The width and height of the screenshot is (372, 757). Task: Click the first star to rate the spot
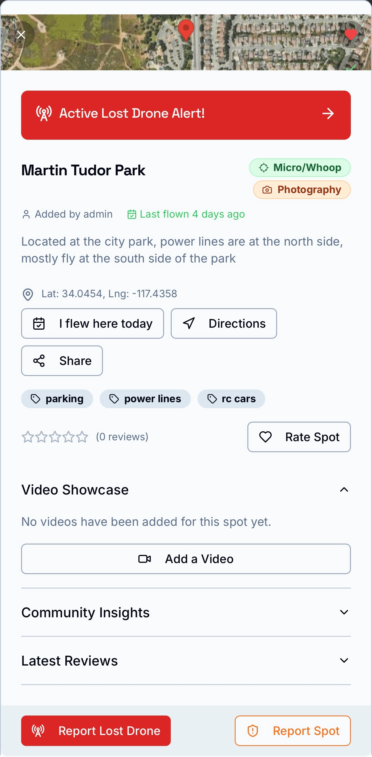click(28, 437)
